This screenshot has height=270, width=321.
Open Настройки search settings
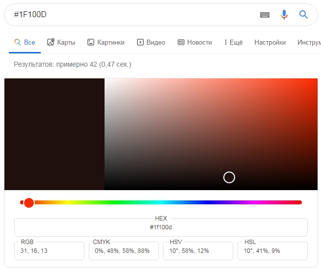270,42
